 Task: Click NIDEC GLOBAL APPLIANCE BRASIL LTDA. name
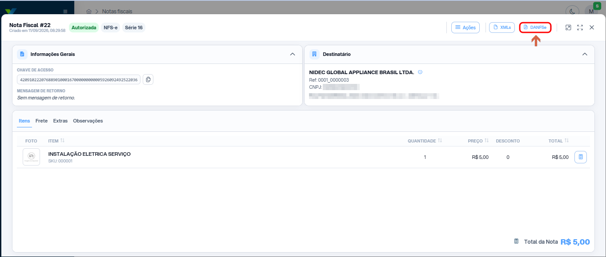point(361,72)
